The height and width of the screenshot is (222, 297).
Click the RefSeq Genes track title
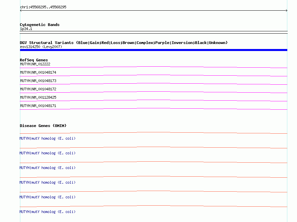[x=34, y=60]
